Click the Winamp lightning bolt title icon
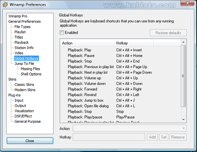Image resolution: width=197 pixels, height=152 pixels. (x=5, y=5)
